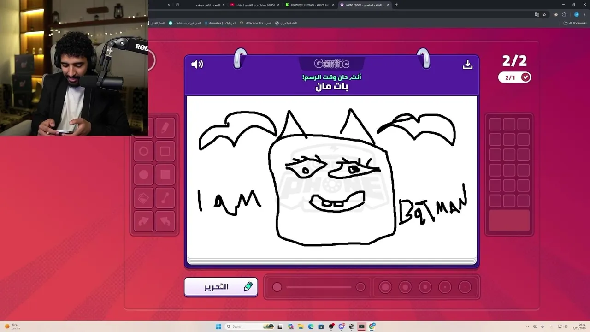Image resolution: width=590 pixels, height=332 pixels.
Task: Click on the drawing canvas
Action: point(332,178)
